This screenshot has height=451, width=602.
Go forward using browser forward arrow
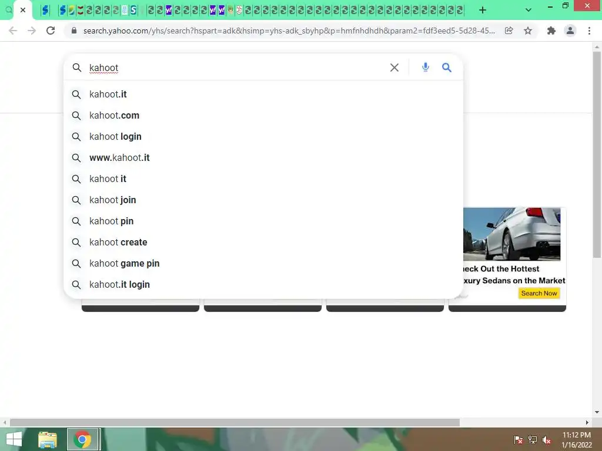click(x=32, y=31)
